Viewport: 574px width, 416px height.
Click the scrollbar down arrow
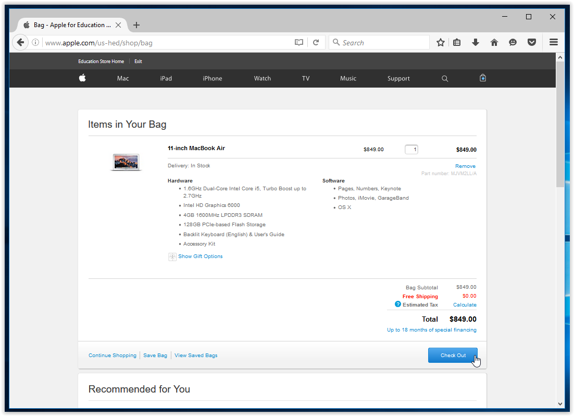pos(560,403)
